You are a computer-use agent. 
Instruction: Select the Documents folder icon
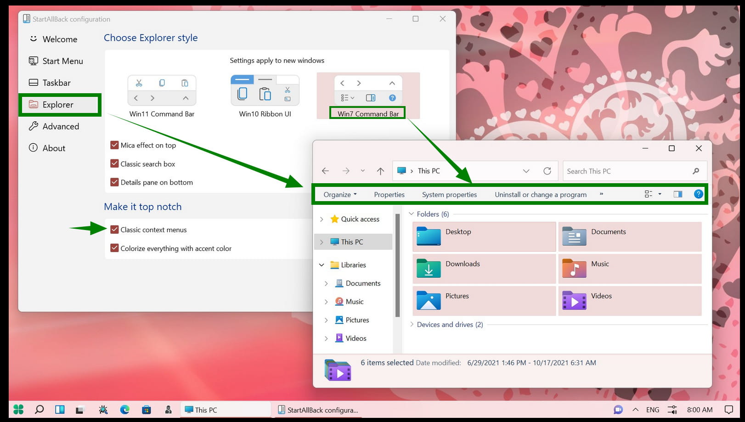click(574, 236)
